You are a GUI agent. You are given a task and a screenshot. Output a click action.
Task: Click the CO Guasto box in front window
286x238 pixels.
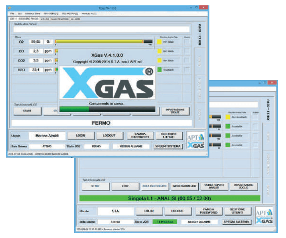pos(187,51)
